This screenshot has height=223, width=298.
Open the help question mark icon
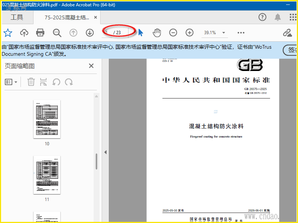[x=262, y=17]
